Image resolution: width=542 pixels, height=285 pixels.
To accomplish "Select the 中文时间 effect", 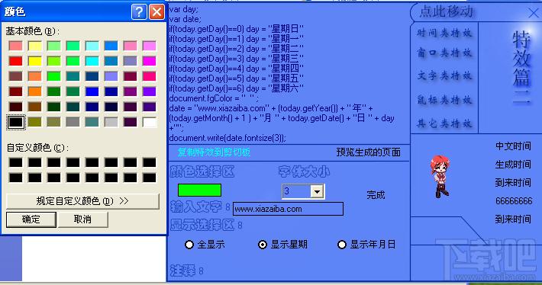I will point(513,146).
